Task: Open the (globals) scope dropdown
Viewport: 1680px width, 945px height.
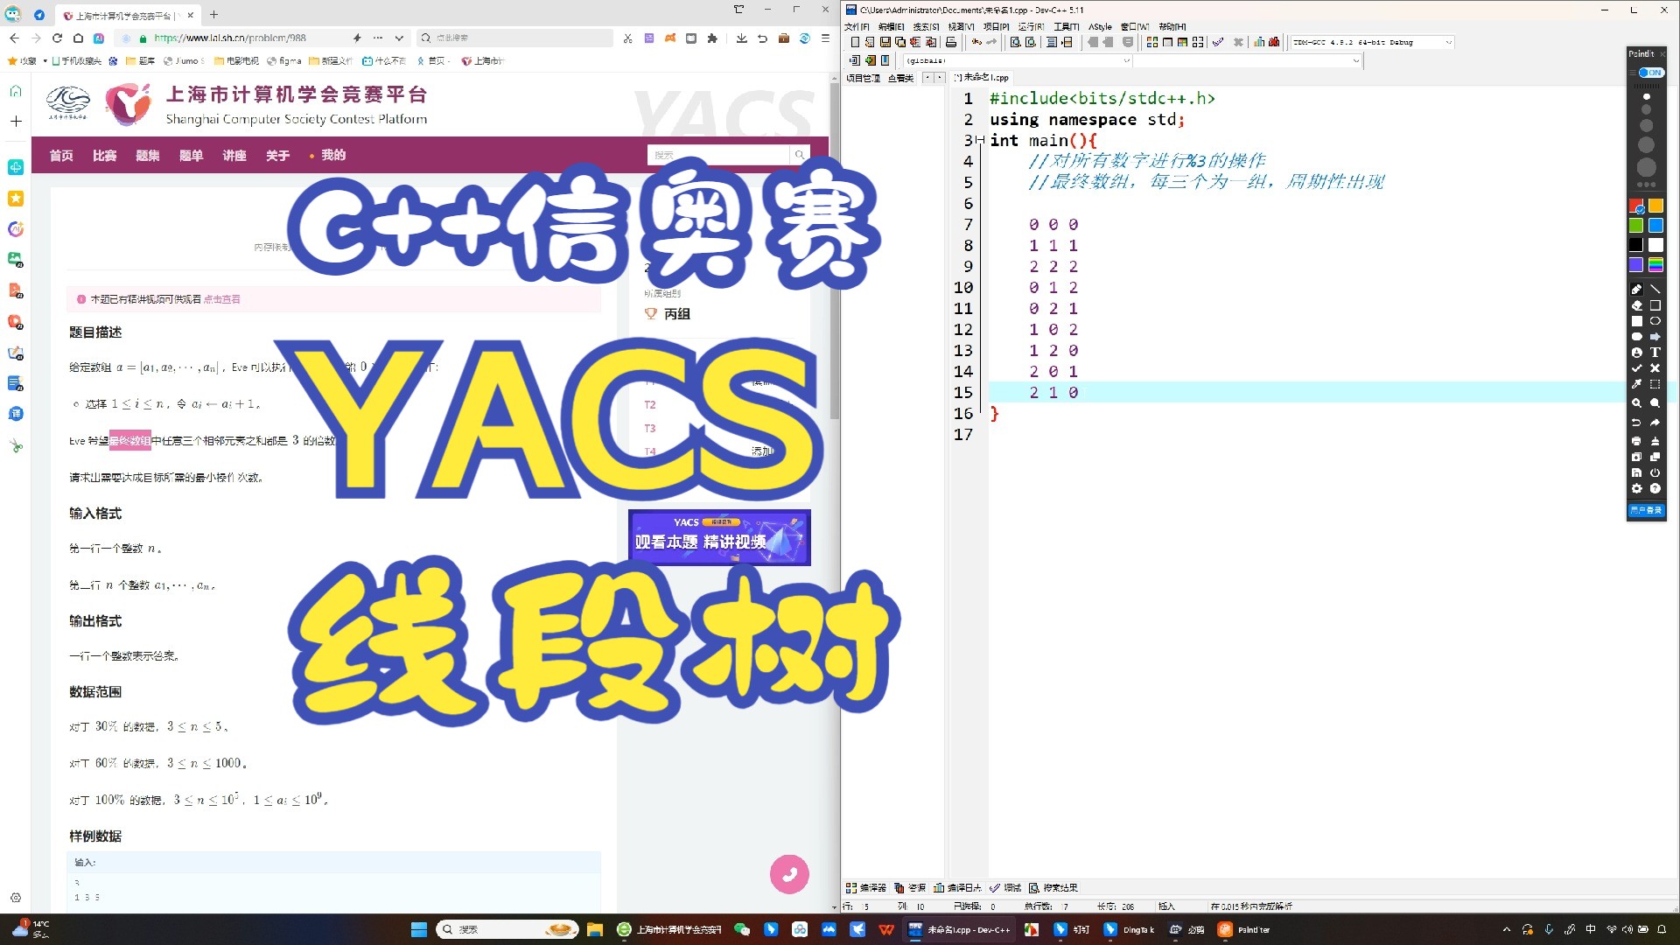Action: [x=1018, y=60]
